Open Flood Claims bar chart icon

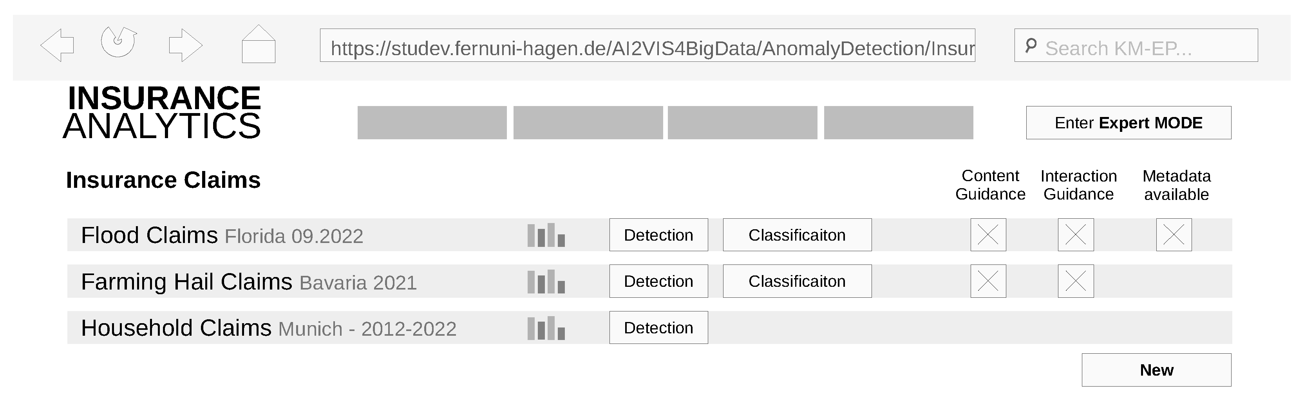coord(546,235)
